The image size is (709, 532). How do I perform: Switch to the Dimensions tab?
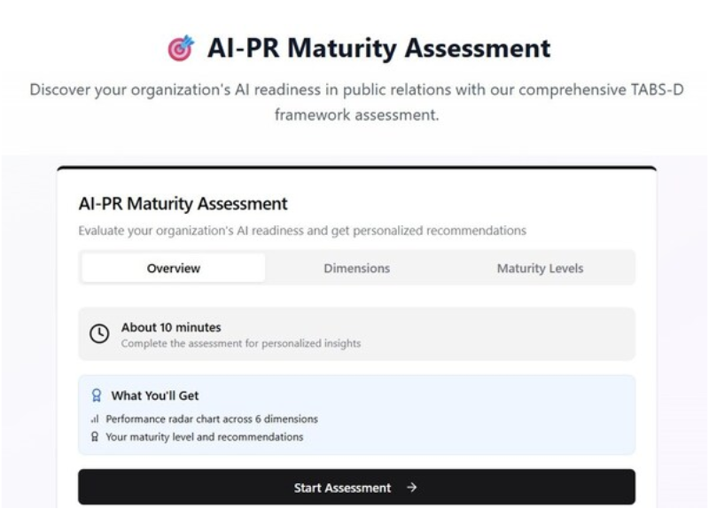tap(357, 268)
